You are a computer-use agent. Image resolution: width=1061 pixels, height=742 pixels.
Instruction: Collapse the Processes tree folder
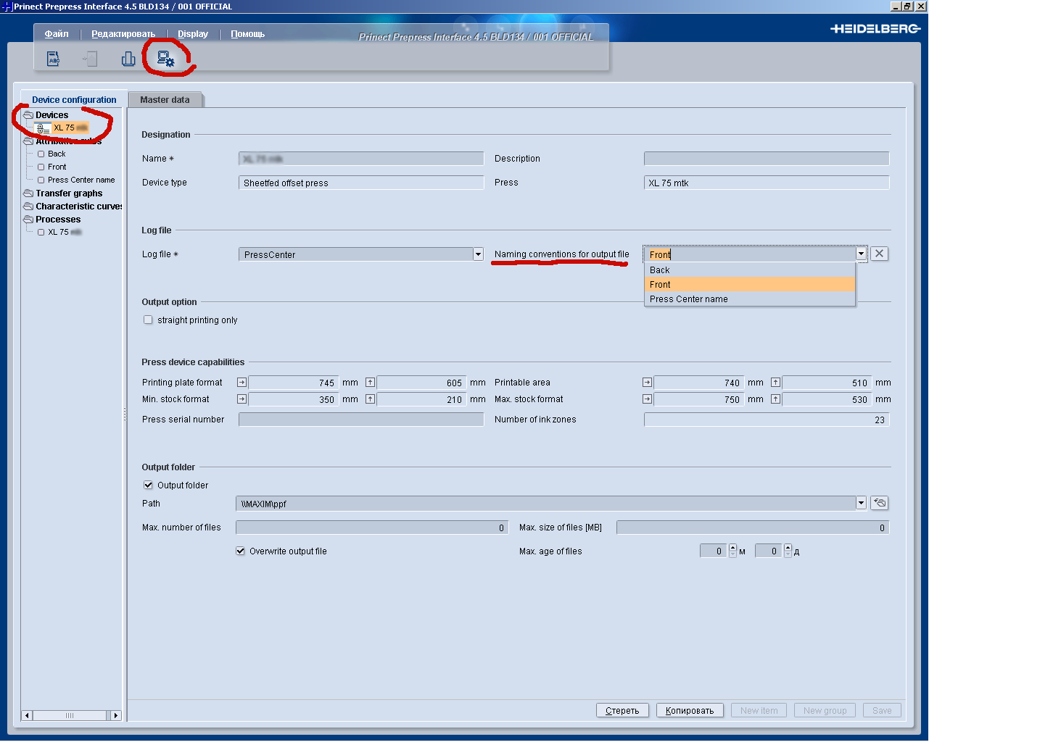(x=28, y=220)
